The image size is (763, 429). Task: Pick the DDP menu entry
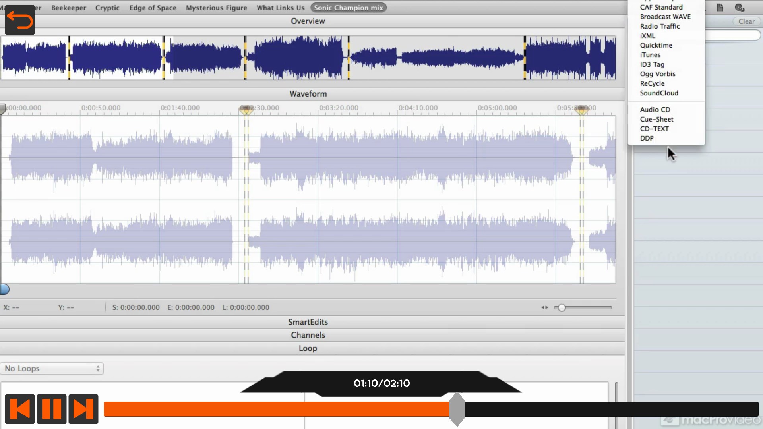tap(647, 138)
